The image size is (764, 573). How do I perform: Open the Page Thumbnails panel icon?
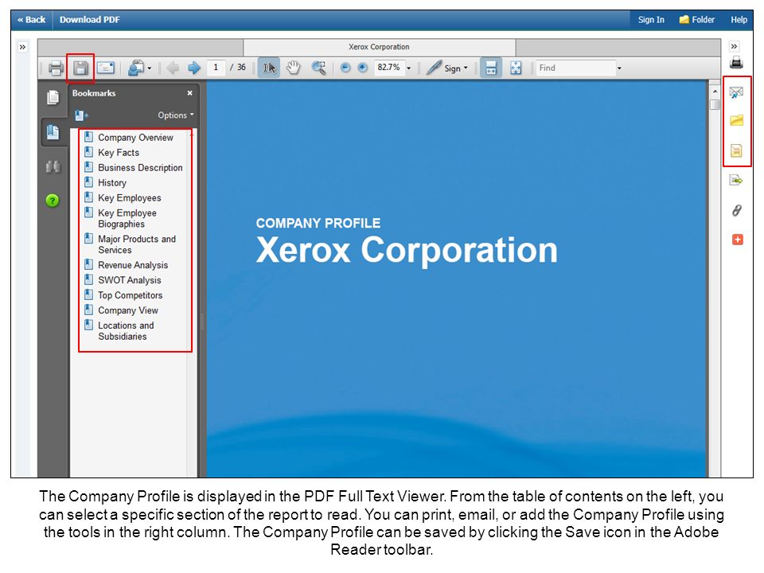coord(53,97)
